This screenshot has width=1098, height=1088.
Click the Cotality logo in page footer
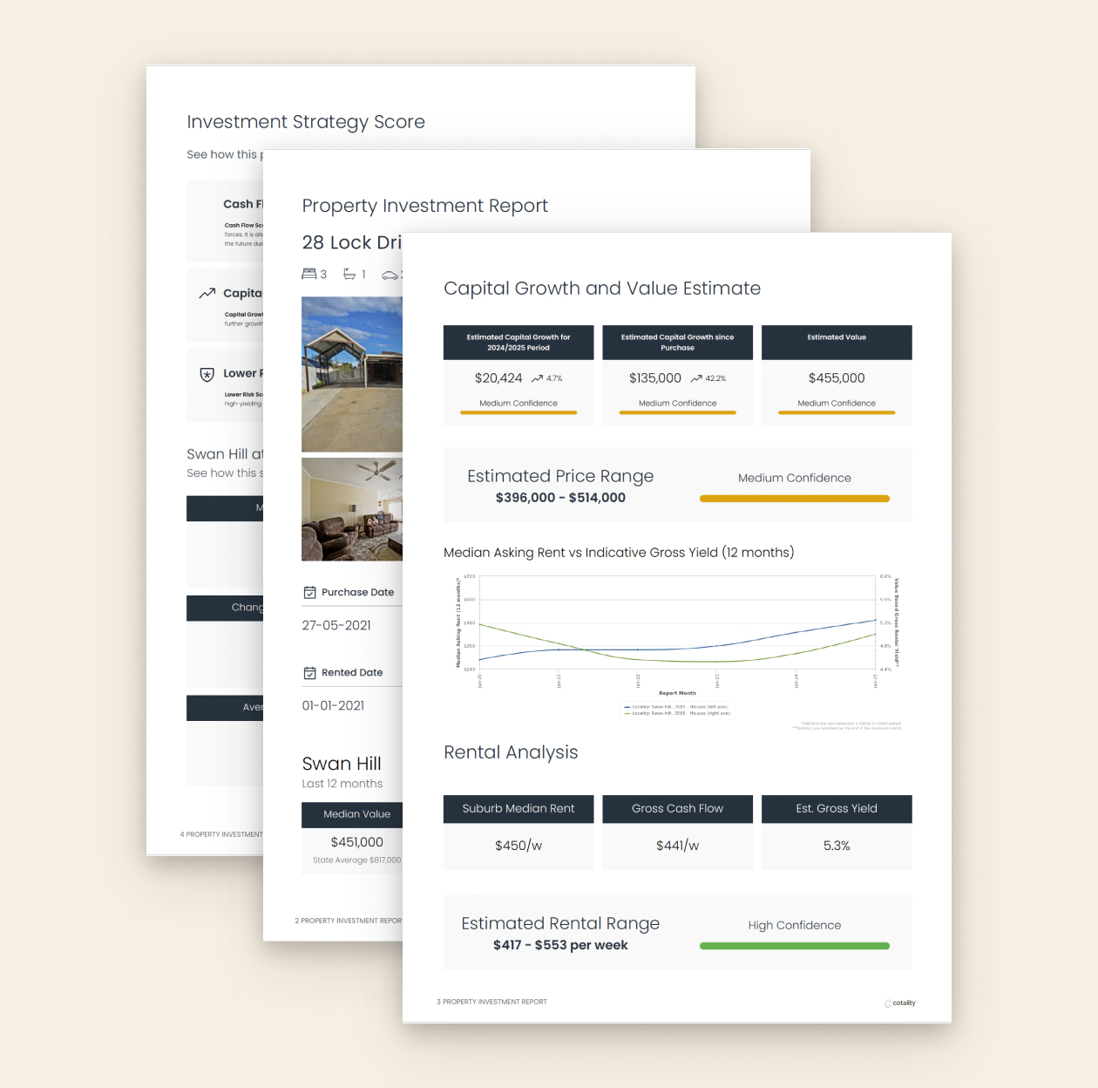(x=900, y=1003)
